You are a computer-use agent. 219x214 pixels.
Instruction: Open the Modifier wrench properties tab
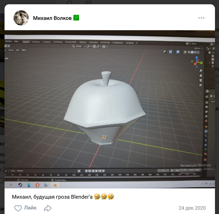pos(206,131)
